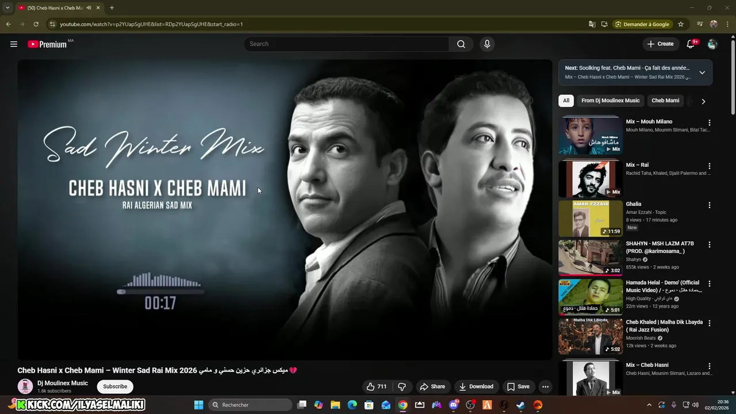Open options for Cheb Khaled Malha Dik Lbayda
Screen dimensions: 736x414
click(x=709, y=323)
